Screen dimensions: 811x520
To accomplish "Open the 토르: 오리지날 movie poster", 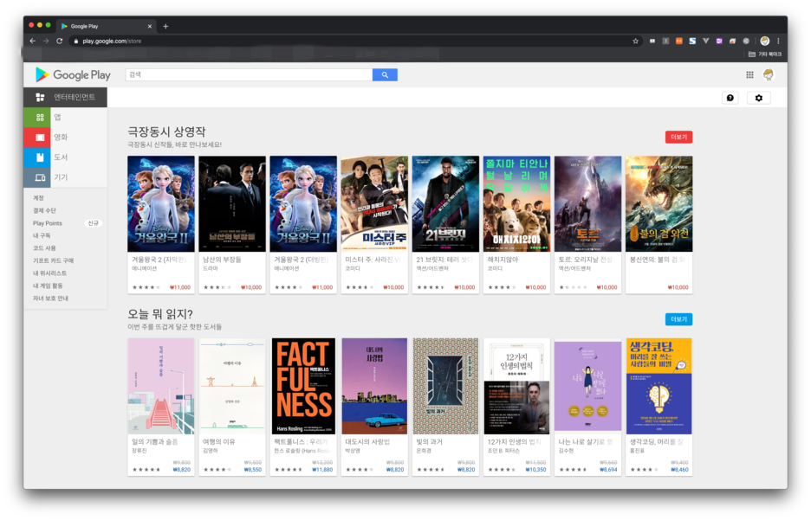I will (587, 204).
